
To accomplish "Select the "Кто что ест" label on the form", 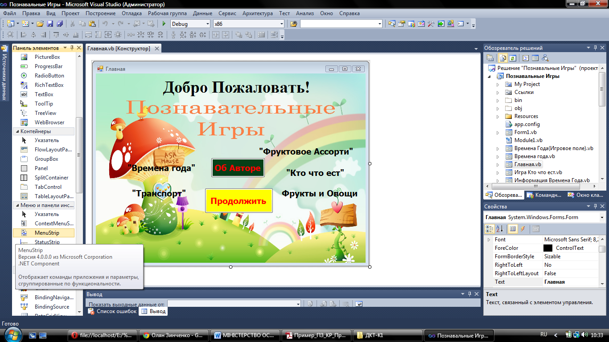I will click(315, 172).
